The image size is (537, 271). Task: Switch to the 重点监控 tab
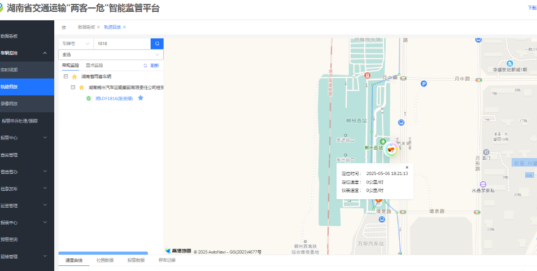point(94,65)
